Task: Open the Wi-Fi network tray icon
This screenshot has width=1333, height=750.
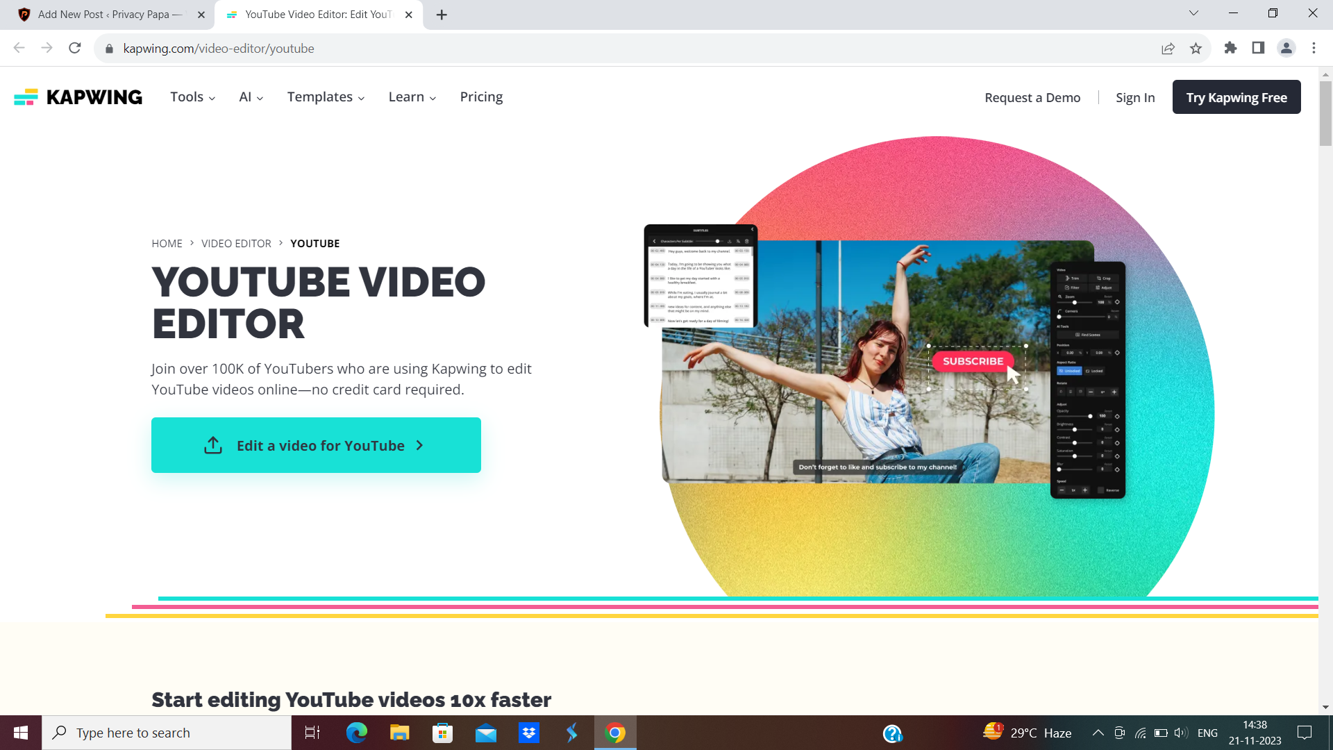Action: pyautogui.click(x=1140, y=733)
